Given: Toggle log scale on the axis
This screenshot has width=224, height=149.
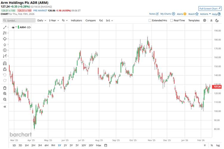Looking at the screenshot, I should (x=218, y=145).
